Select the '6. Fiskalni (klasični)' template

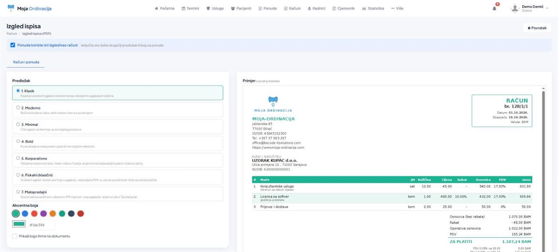coord(118,177)
